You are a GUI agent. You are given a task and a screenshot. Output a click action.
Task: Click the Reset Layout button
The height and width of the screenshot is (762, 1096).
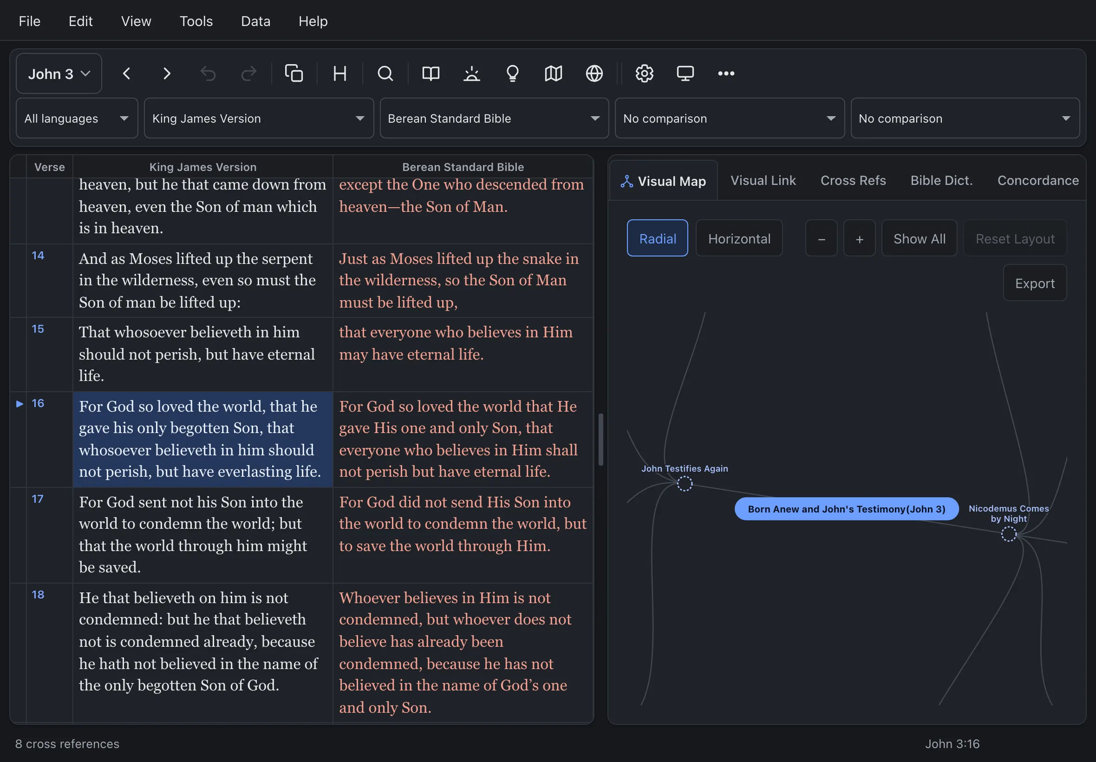pos(1015,238)
